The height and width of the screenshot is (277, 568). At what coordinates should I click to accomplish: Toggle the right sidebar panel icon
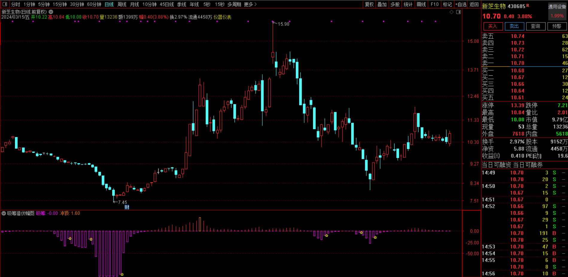458,12
